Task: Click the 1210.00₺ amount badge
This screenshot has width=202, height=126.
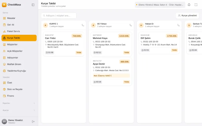Action: point(124,36)
